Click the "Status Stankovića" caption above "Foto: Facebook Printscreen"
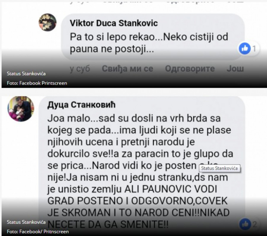 click(26, 74)
